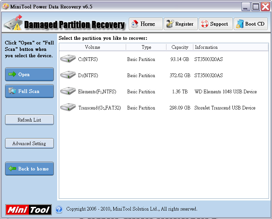Click the Support lifebuoy icon

(x=205, y=24)
